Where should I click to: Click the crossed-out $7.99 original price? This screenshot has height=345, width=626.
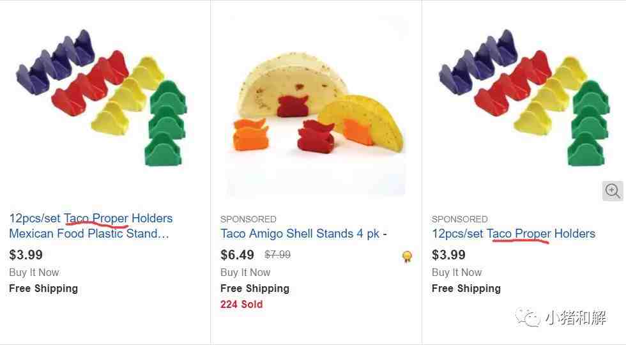(277, 254)
